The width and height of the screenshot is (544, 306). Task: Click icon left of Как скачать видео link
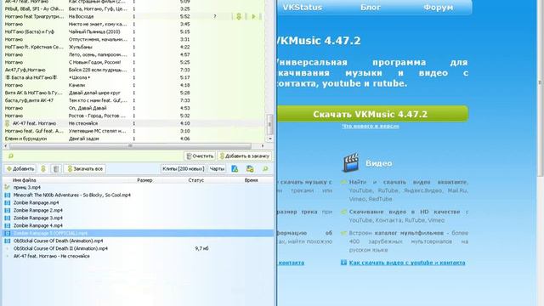343,263
